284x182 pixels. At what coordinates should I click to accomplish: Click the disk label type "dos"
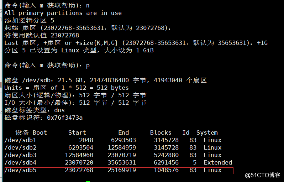point(59,110)
